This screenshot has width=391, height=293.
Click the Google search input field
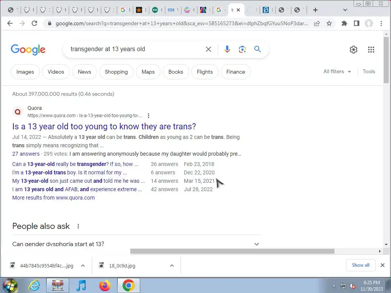pos(135,49)
